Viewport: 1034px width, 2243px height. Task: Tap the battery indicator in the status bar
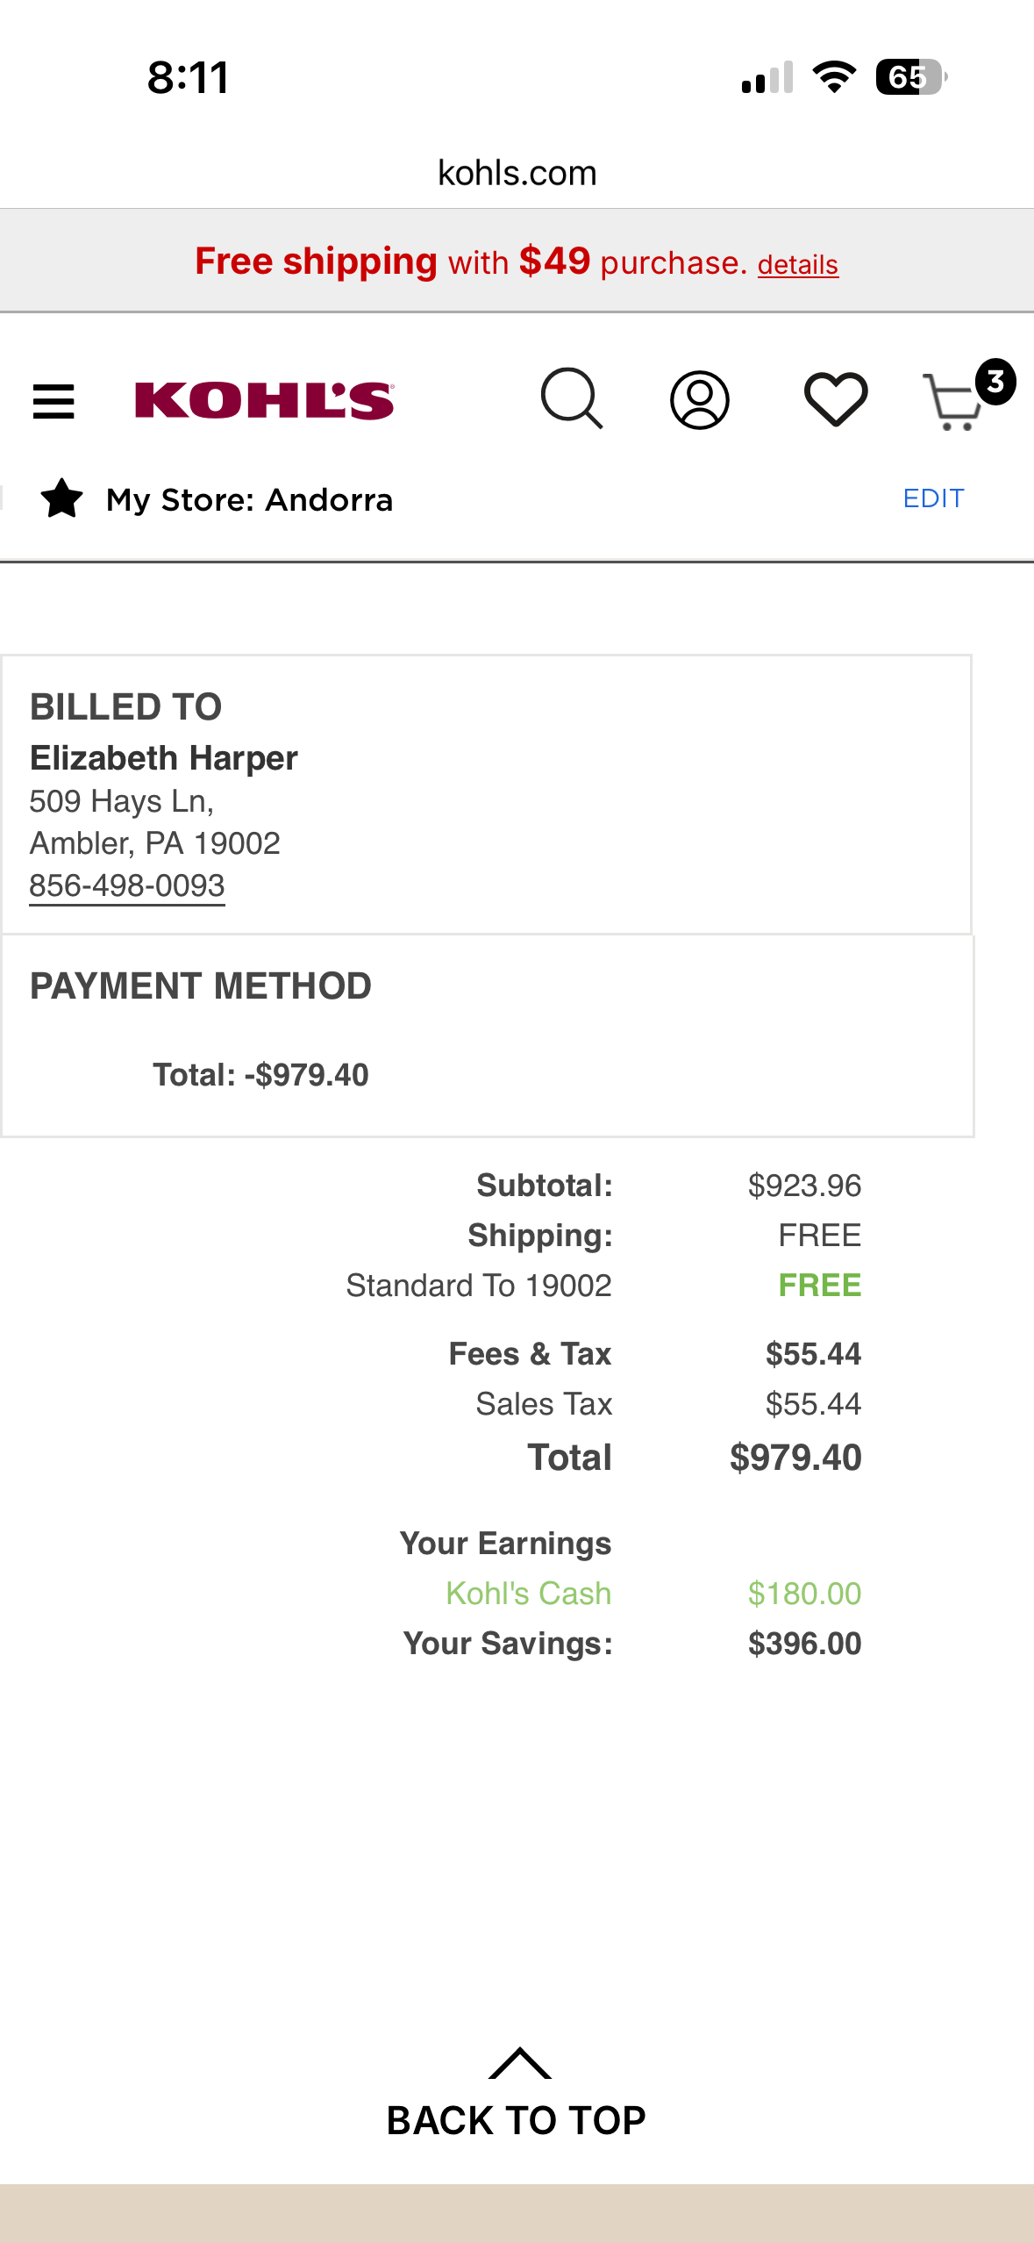pyautogui.click(x=911, y=77)
